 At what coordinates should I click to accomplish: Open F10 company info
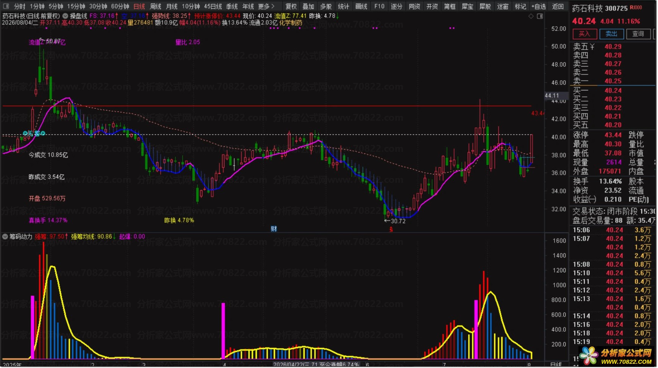coord(379,6)
